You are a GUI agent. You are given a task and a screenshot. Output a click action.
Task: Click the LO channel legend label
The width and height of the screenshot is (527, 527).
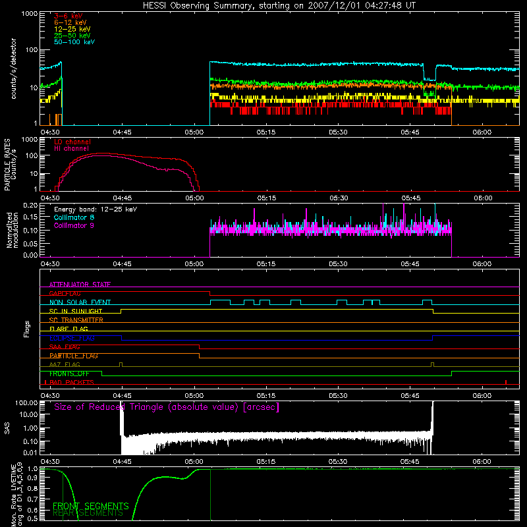click(72, 142)
